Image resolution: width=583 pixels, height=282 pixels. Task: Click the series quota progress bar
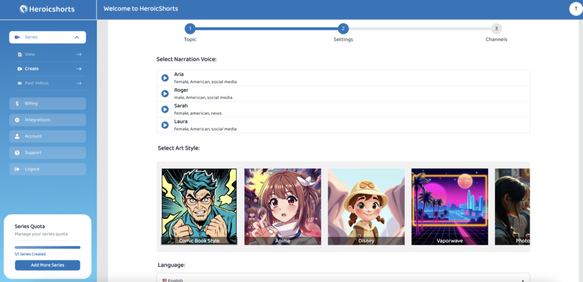tap(48, 247)
